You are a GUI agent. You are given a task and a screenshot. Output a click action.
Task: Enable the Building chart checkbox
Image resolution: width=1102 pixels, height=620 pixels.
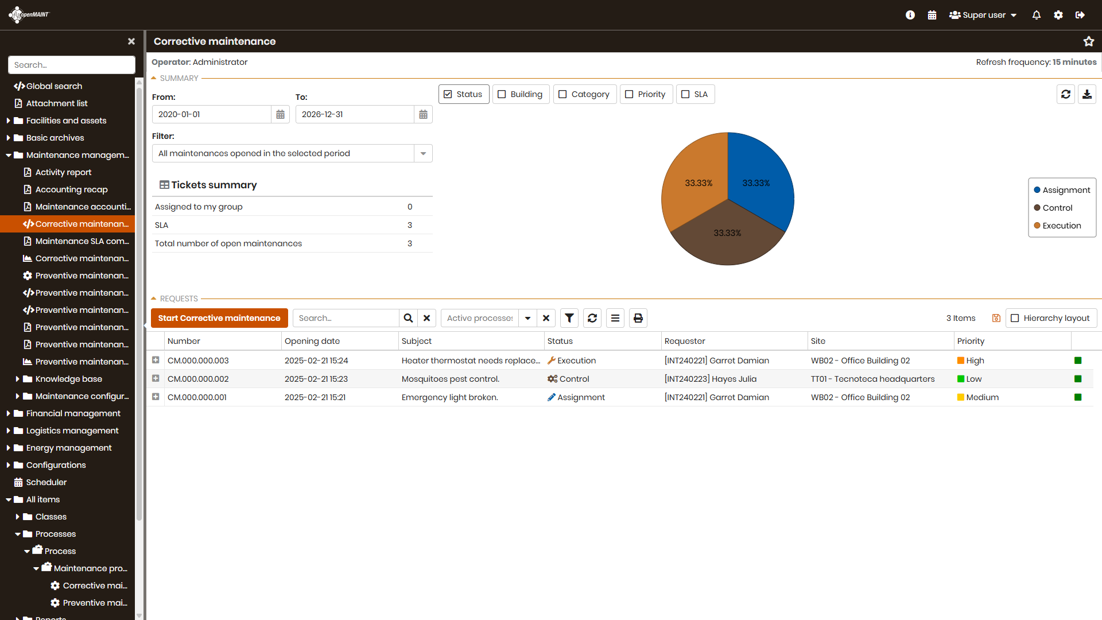tap(502, 94)
